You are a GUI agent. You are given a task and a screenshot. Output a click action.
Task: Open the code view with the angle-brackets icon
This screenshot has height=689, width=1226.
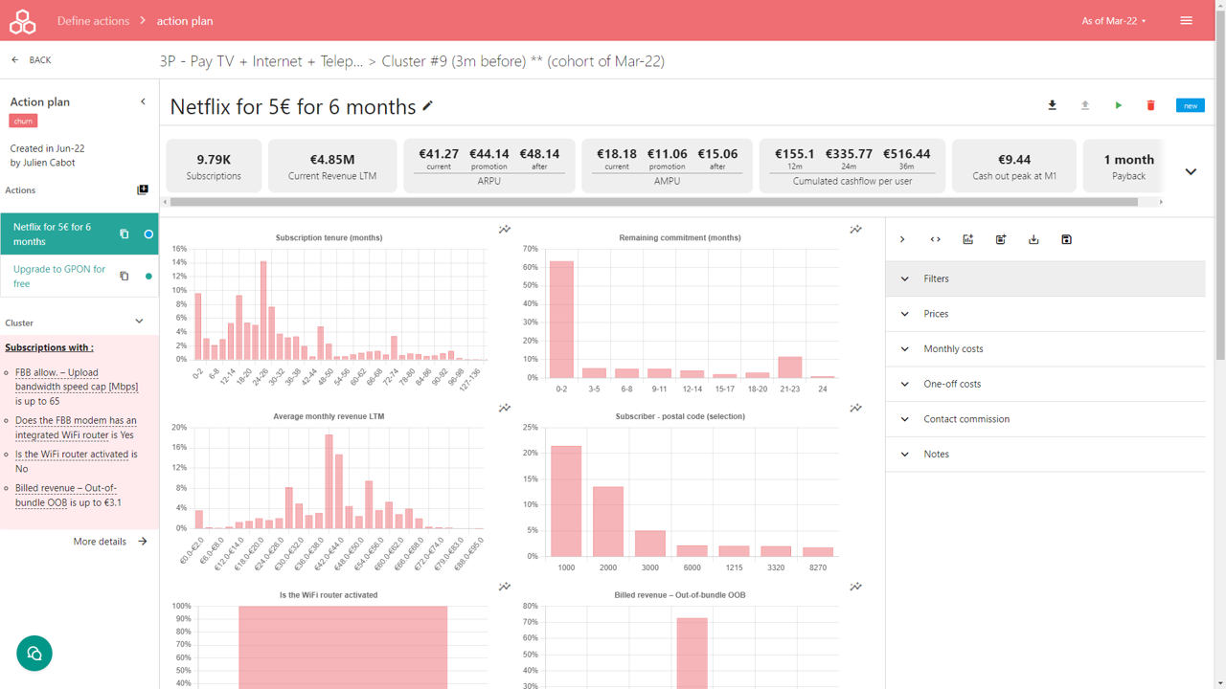pyautogui.click(x=935, y=239)
